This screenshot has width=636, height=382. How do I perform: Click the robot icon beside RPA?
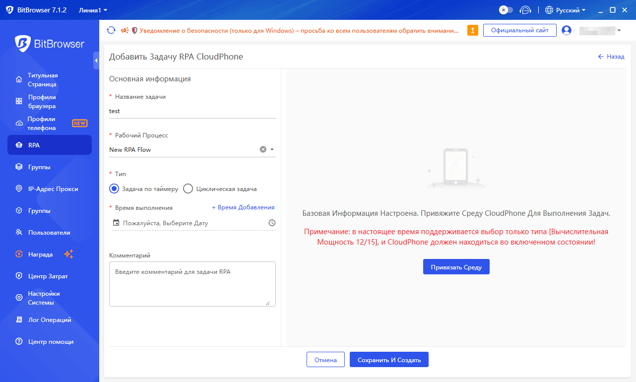19,145
